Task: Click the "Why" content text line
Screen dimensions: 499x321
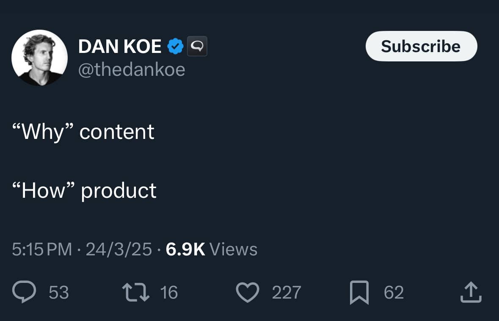Action: coord(83,132)
